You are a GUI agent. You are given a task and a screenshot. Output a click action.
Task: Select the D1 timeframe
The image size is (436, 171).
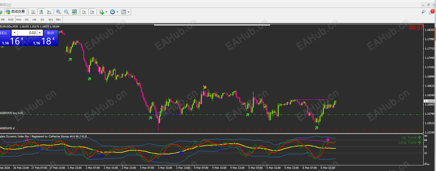click(x=42, y=20)
